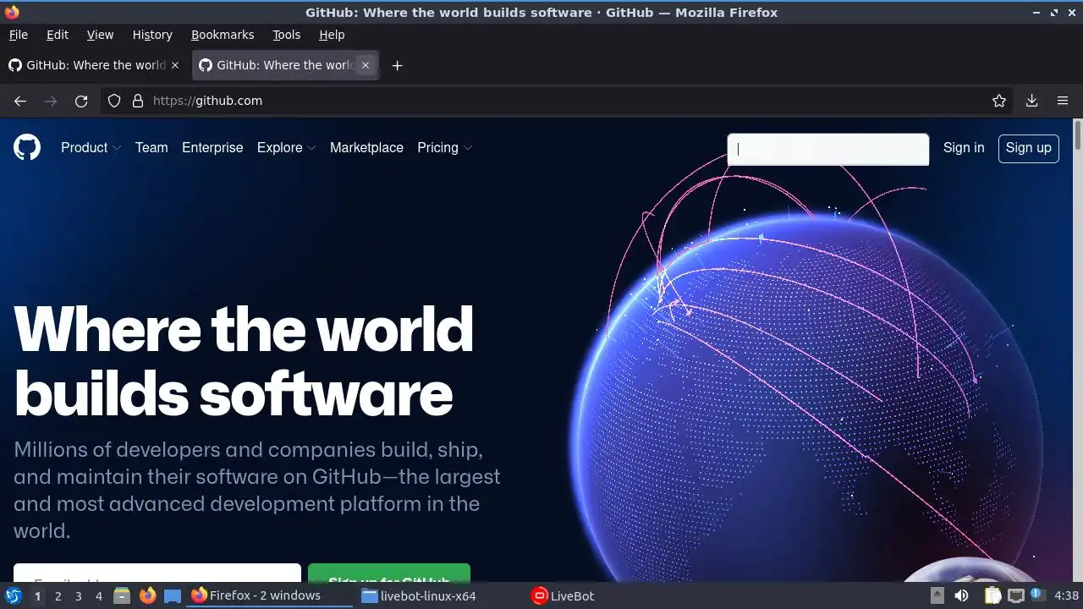Open the History menu
This screenshot has height=609, width=1083.
click(x=152, y=35)
